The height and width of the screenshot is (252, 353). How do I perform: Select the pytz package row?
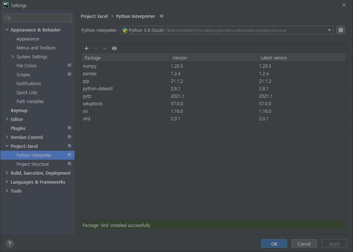214,96
